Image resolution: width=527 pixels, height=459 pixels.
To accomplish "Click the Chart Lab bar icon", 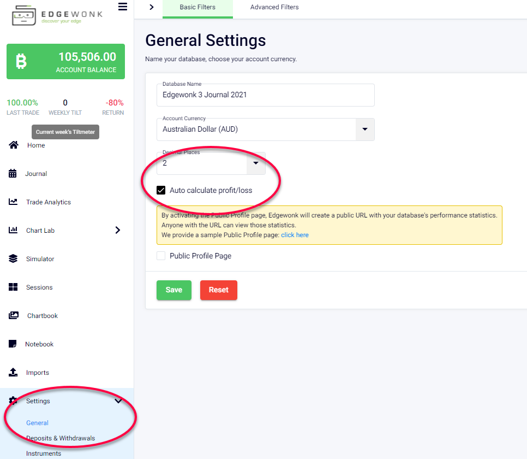I will [x=13, y=230].
